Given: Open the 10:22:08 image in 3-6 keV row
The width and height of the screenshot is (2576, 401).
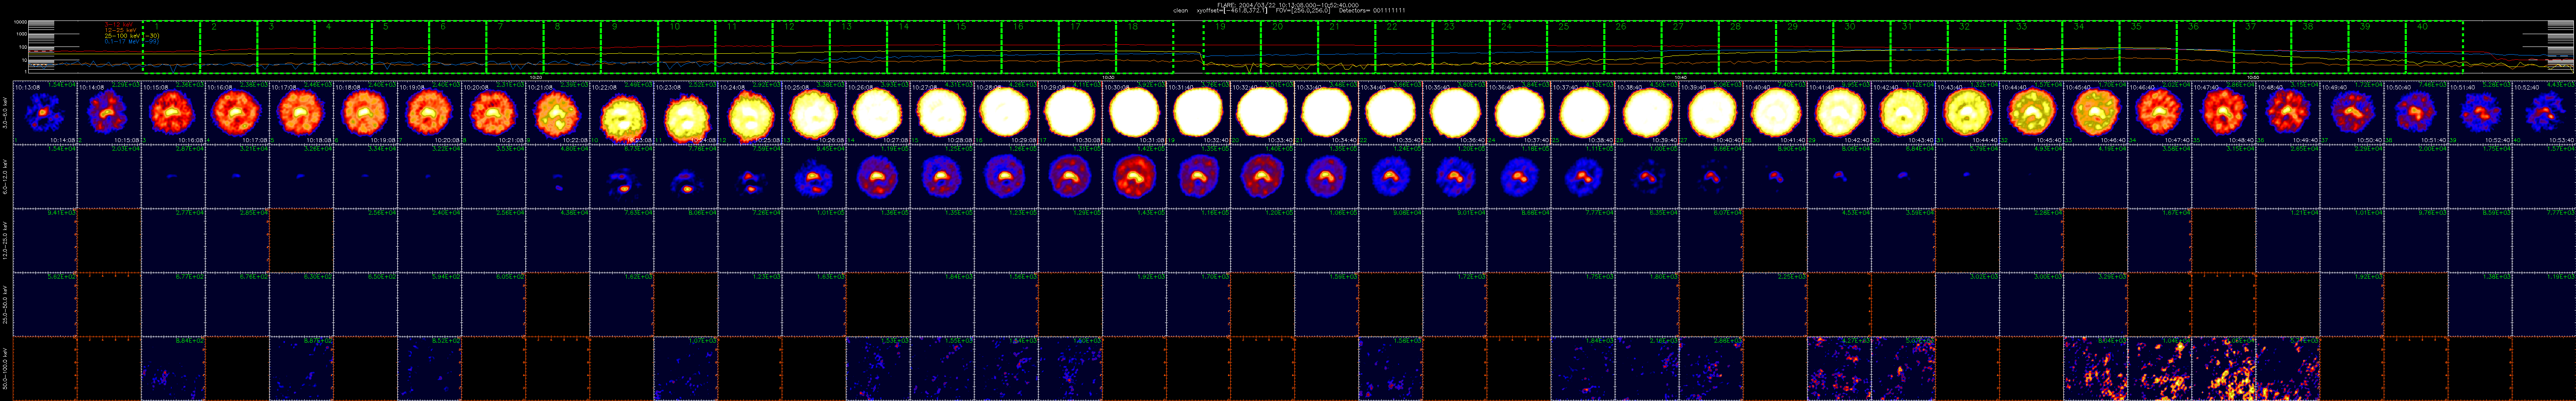Looking at the screenshot, I should pos(622,113).
